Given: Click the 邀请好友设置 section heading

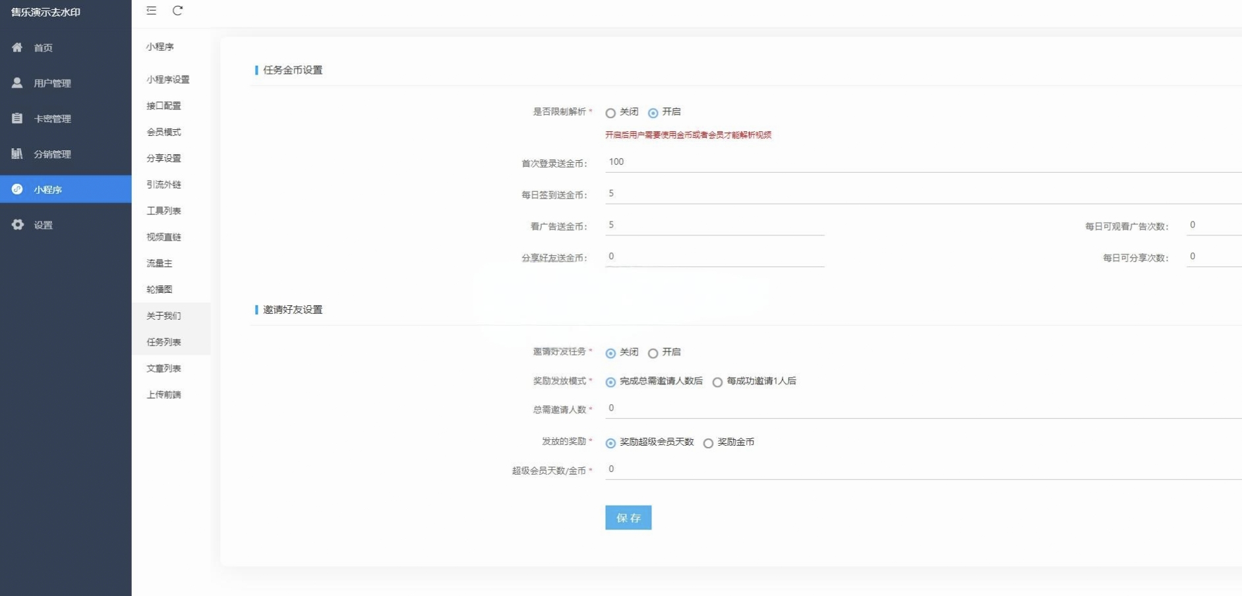Looking at the screenshot, I should (x=293, y=310).
